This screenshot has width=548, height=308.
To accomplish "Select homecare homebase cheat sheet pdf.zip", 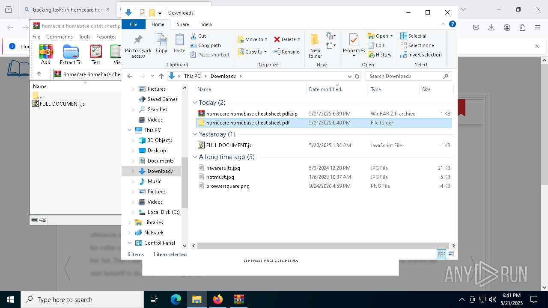I will 252,114.
